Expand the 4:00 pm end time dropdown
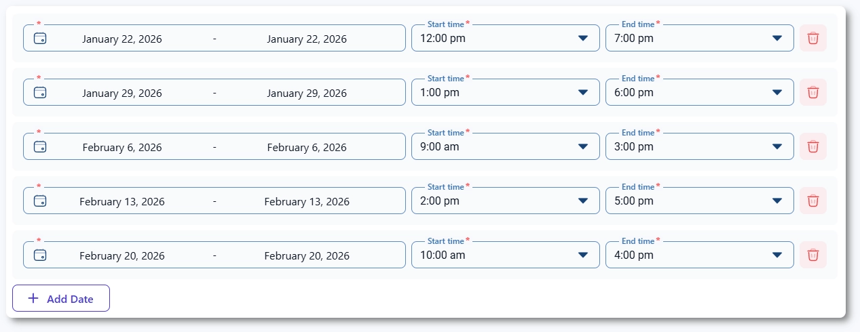The image size is (860, 332). [x=699, y=255]
